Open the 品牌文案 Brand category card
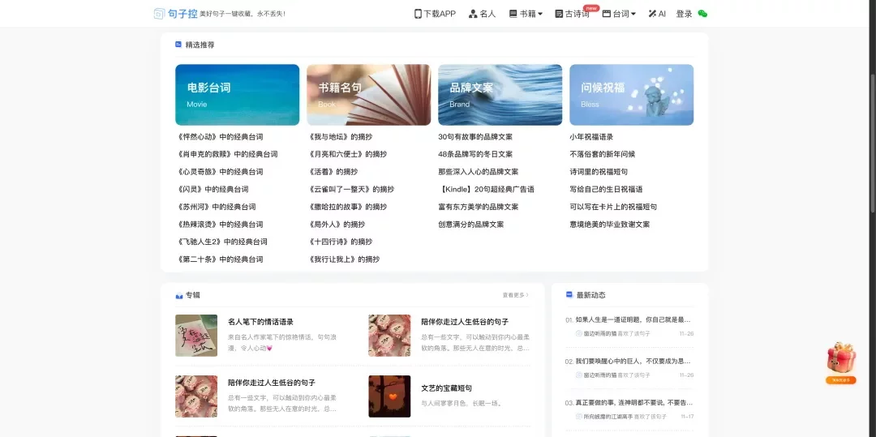The width and height of the screenshot is (876, 437). pyautogui.click(x=500, y=95)
